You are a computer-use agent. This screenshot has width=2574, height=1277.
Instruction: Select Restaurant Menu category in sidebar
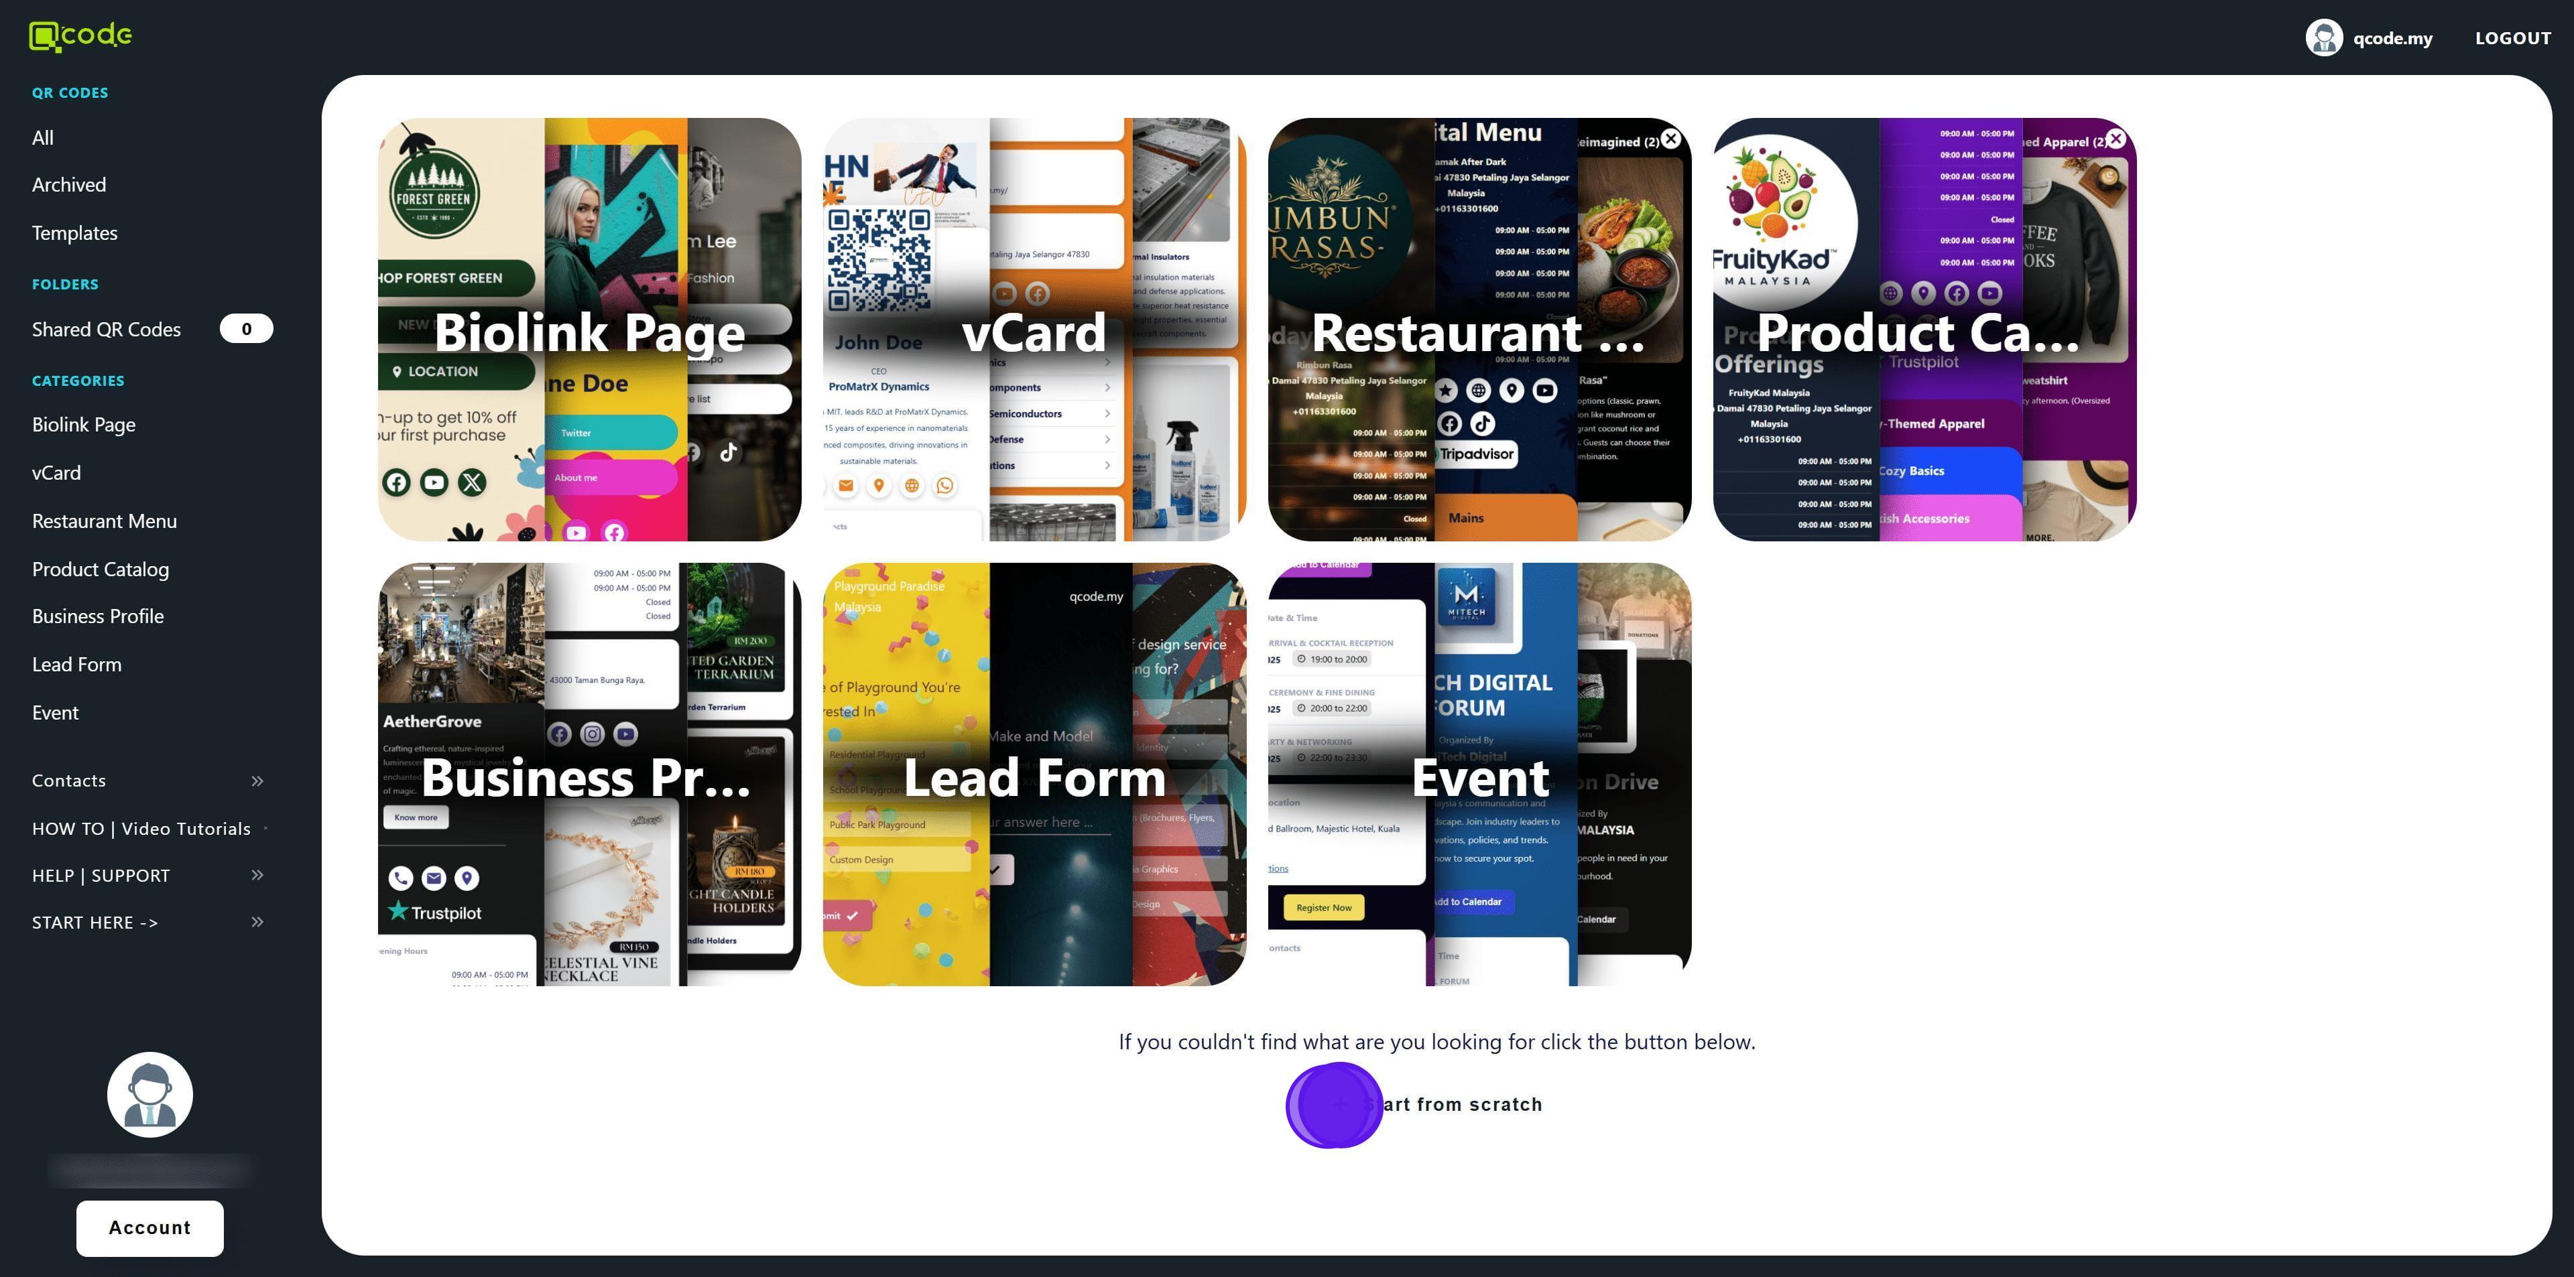[x=104, y=521]
